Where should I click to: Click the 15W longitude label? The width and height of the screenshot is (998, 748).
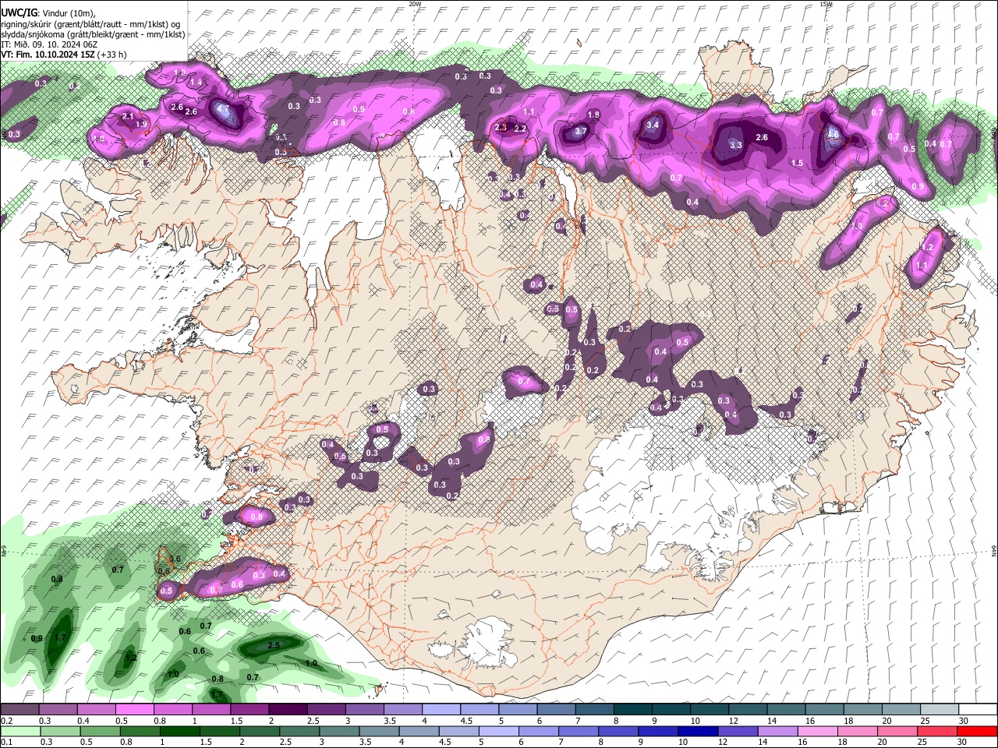826,4
